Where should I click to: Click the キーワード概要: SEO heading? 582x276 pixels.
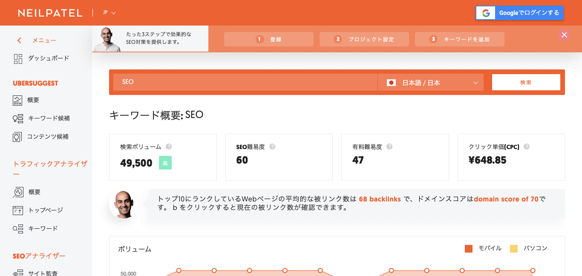157,115
